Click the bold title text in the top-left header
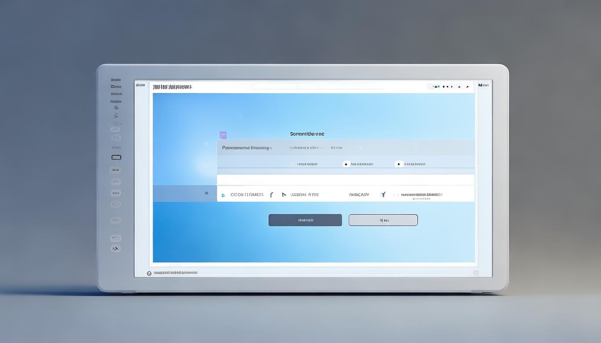Screen dimensions: 601x343 (x=172, y=87)
